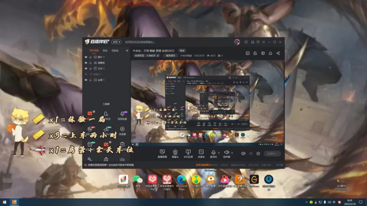
Task: Hide the 文本 1 source layer
Action: point(86,68)
